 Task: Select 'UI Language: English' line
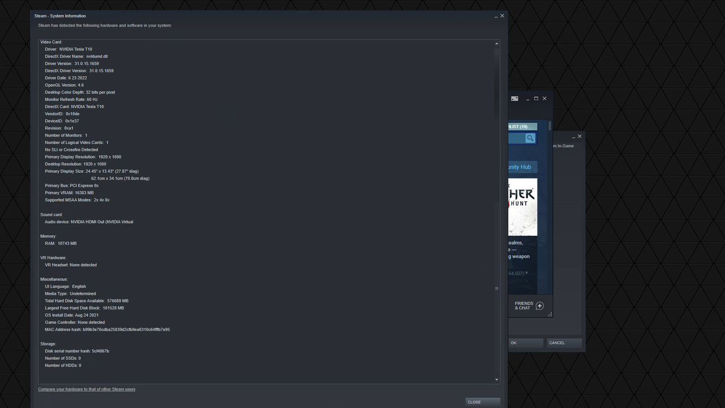click(x=66, y=287)
